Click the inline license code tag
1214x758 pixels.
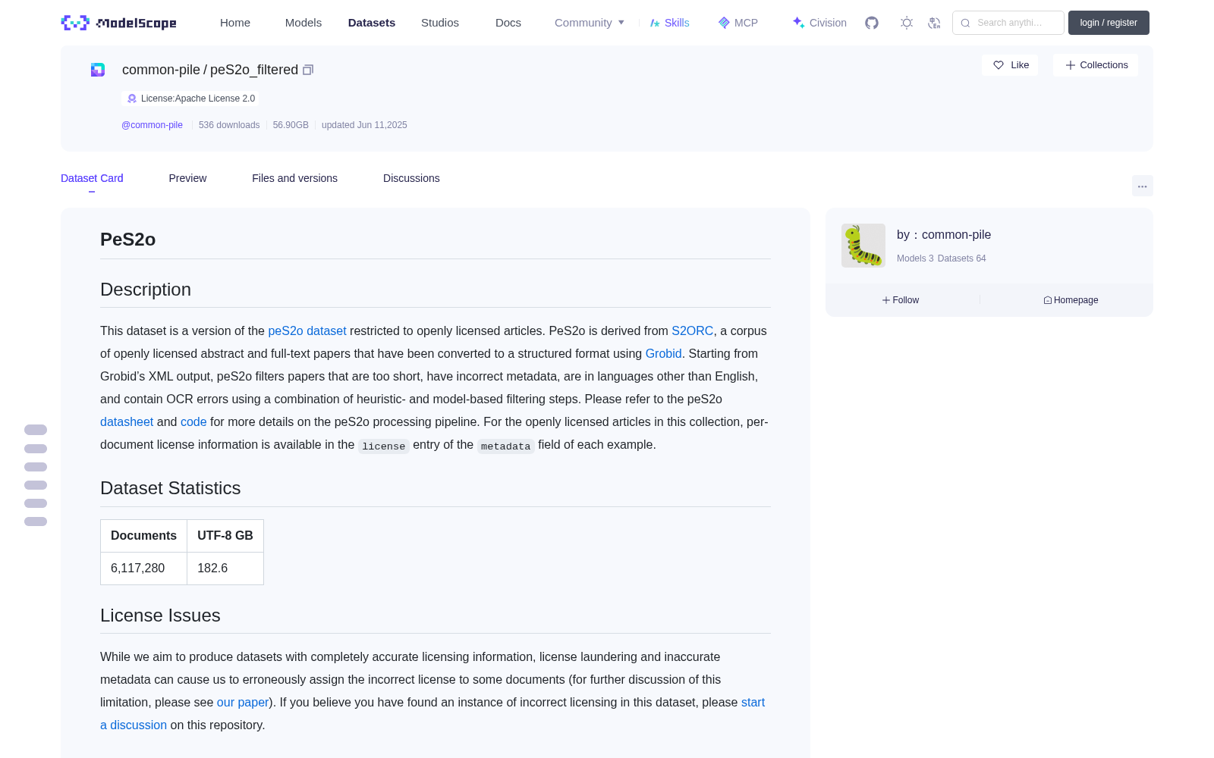(x=384, y=446)
